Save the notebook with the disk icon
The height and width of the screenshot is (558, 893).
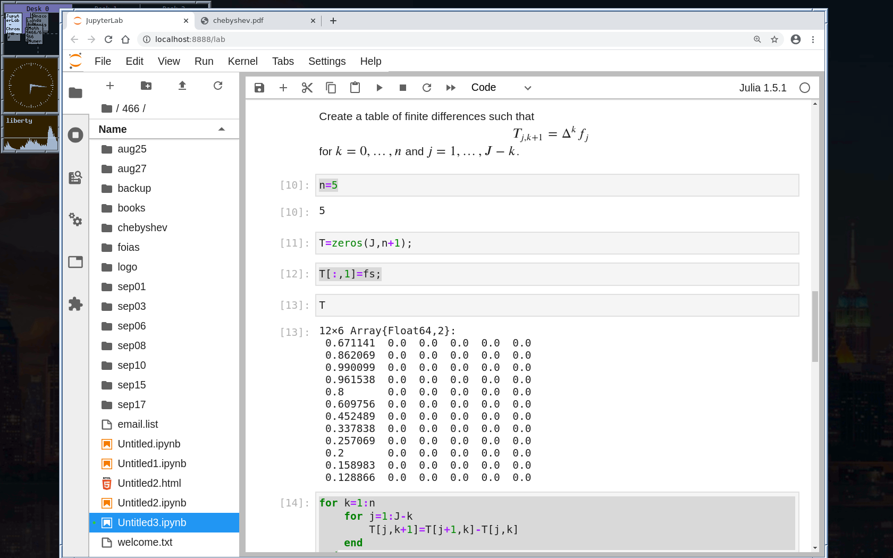259,88
